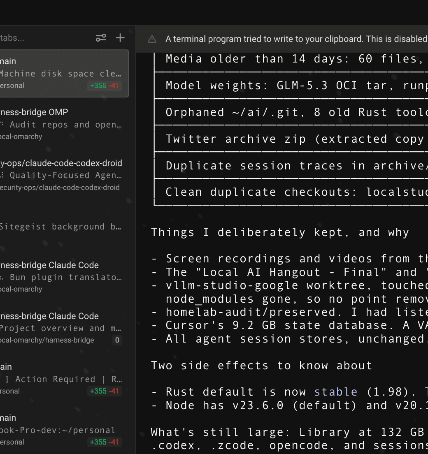This screenshot has height=454, width=428.
Task: Click the "vllm-studio-google worktree" line
Action: point(289,285)
